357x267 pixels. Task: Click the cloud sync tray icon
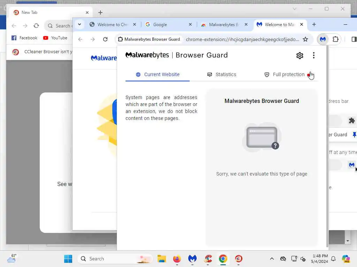[283, 259]
